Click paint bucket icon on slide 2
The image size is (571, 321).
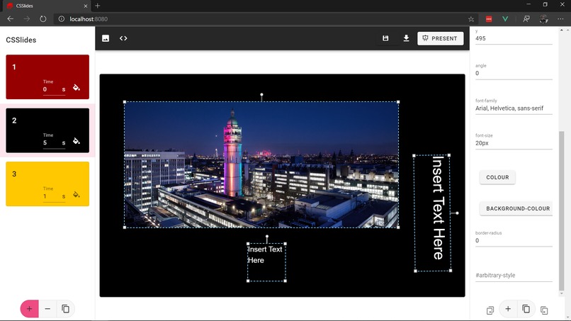click(x=76, y=141)
